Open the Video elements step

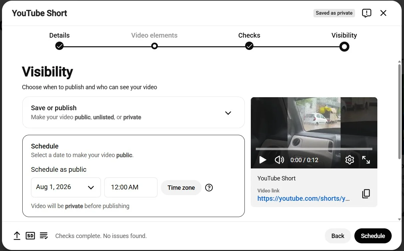[x=154, y=41]
